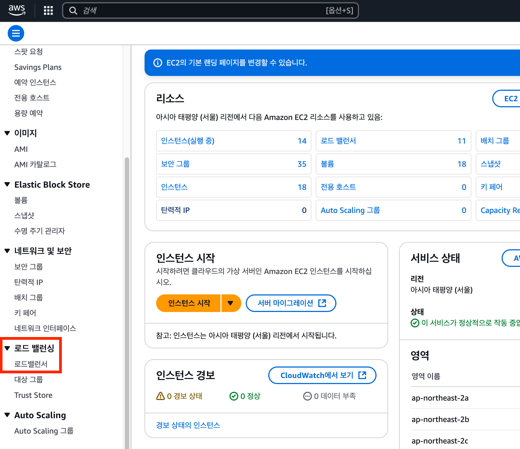Click the ellipsis icon beside 0 데이터 부족
This screenshot has height=449, width=520.
[307, 396]
